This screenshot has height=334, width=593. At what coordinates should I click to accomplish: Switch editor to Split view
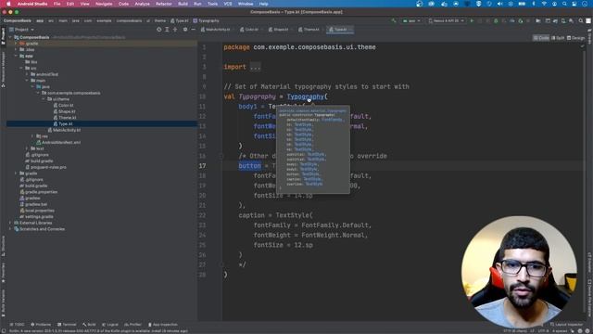[558, 38]
